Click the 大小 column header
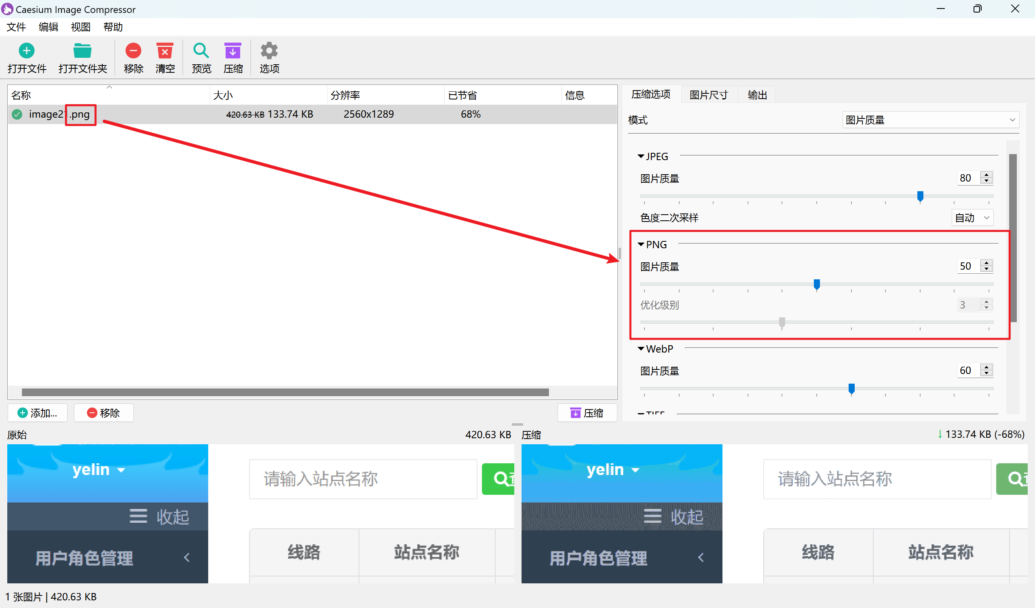 tap(224, 95)
